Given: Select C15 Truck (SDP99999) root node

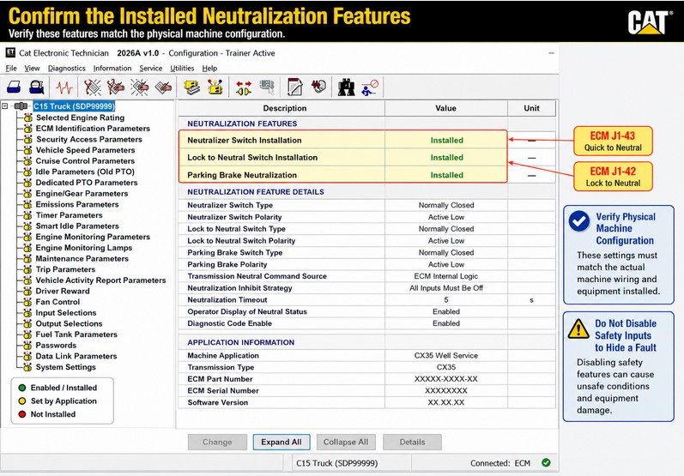Looking at the screenshot, I should [74, 106].
